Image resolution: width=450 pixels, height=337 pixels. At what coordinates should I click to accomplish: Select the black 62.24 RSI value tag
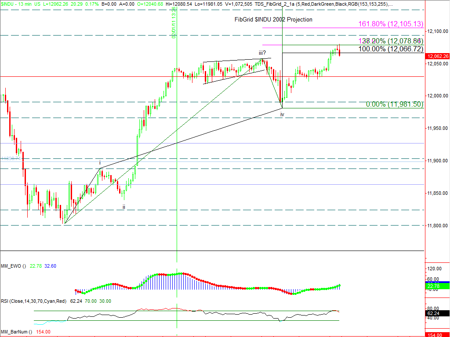click(437, 314)
